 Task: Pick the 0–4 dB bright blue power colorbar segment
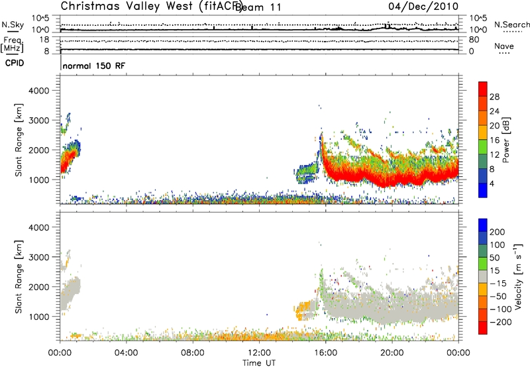[483, 190]
